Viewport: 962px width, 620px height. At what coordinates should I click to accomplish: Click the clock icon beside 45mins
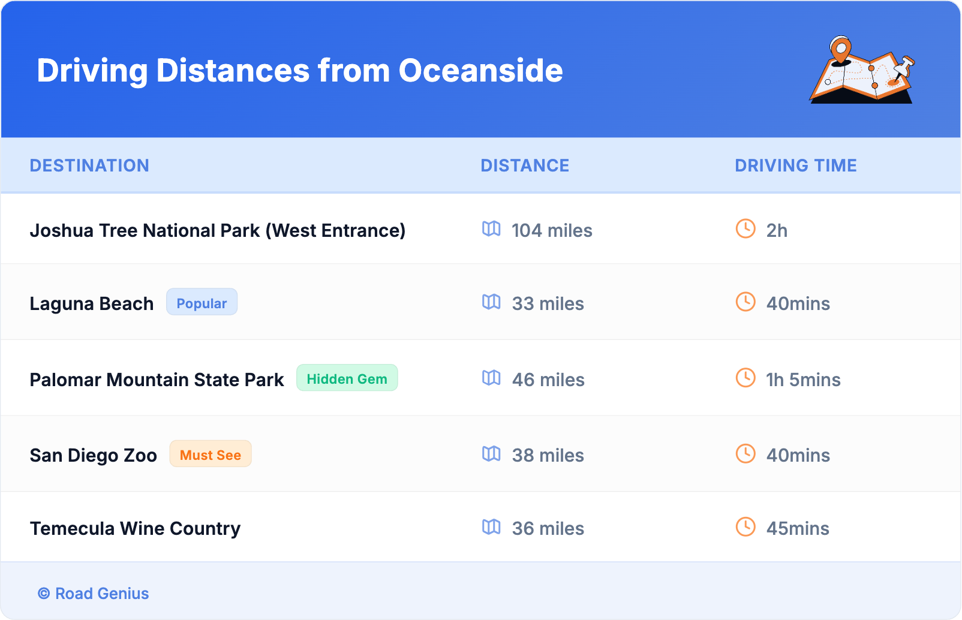point(745,526)
